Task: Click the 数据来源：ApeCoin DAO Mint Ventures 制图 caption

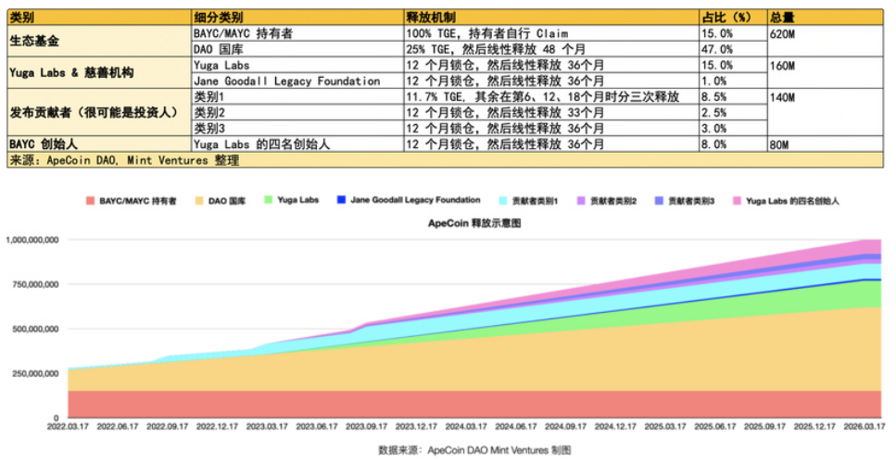Action: (x=474, y=451)
